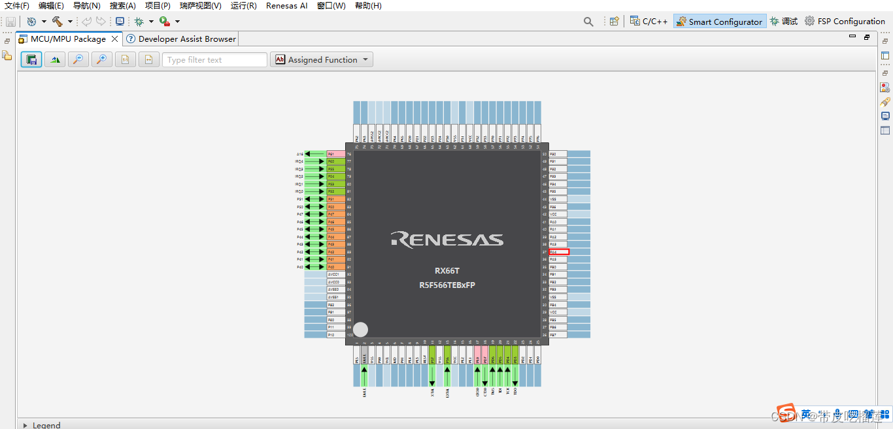The height and width of the screenshot is (429, 893).
Task: Open the 导航(N) menu
Action: 86,5
